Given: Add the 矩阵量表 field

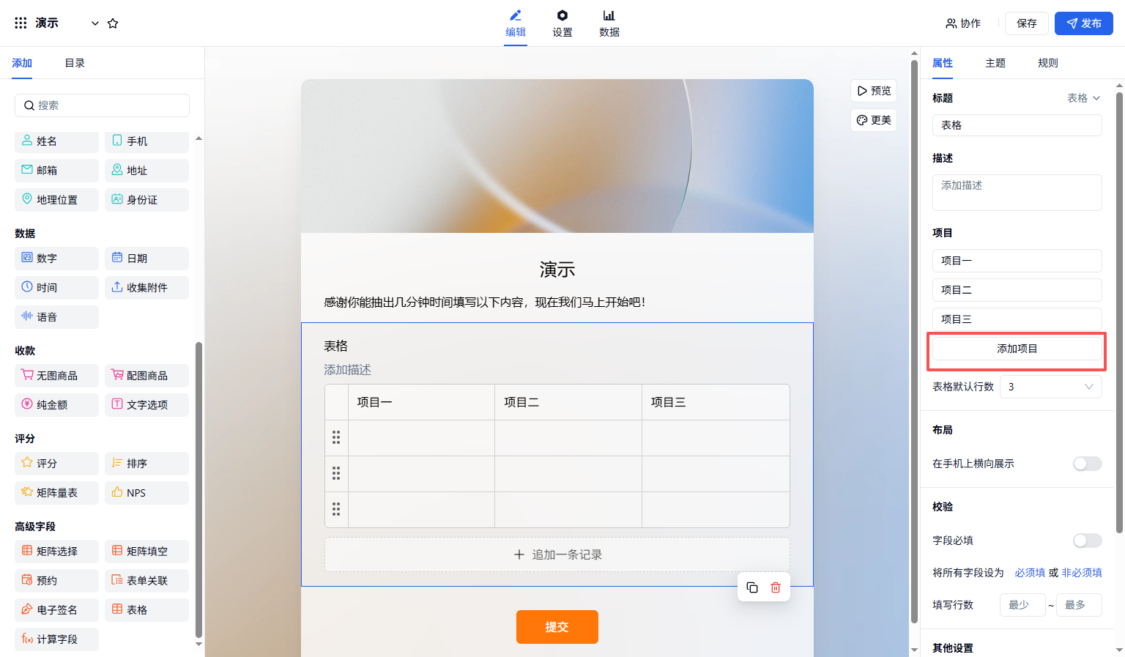Looking at the screenshot, I should pyautogui.click(x=56, y=493).
